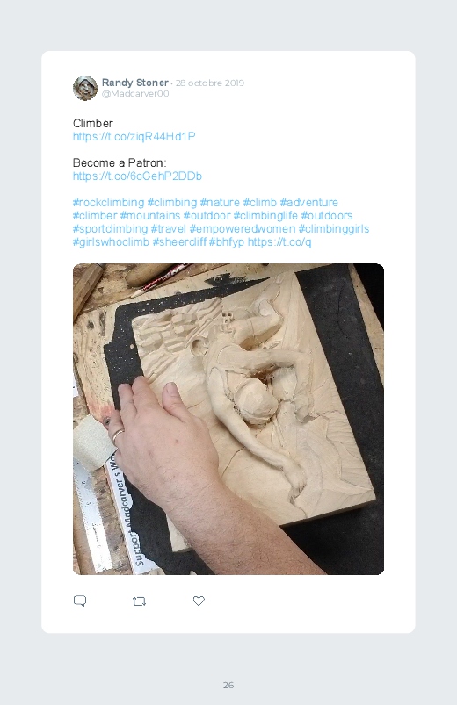Open the #mountains hashtag
The image size is (457, 705).
point(150,215)
